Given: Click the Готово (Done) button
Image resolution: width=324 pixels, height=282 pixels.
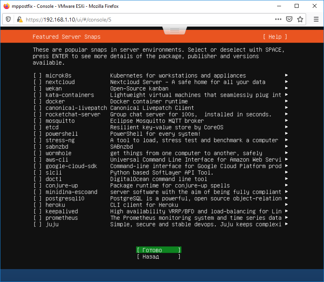Looking at the screenshot, I should 159,250.
